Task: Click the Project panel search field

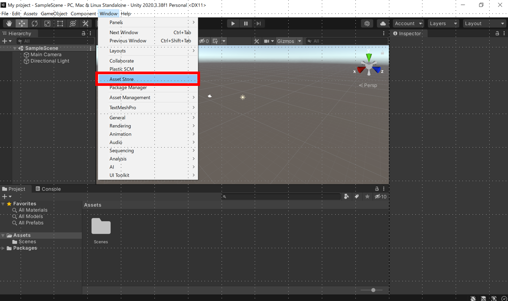Action: coord(281,196)
